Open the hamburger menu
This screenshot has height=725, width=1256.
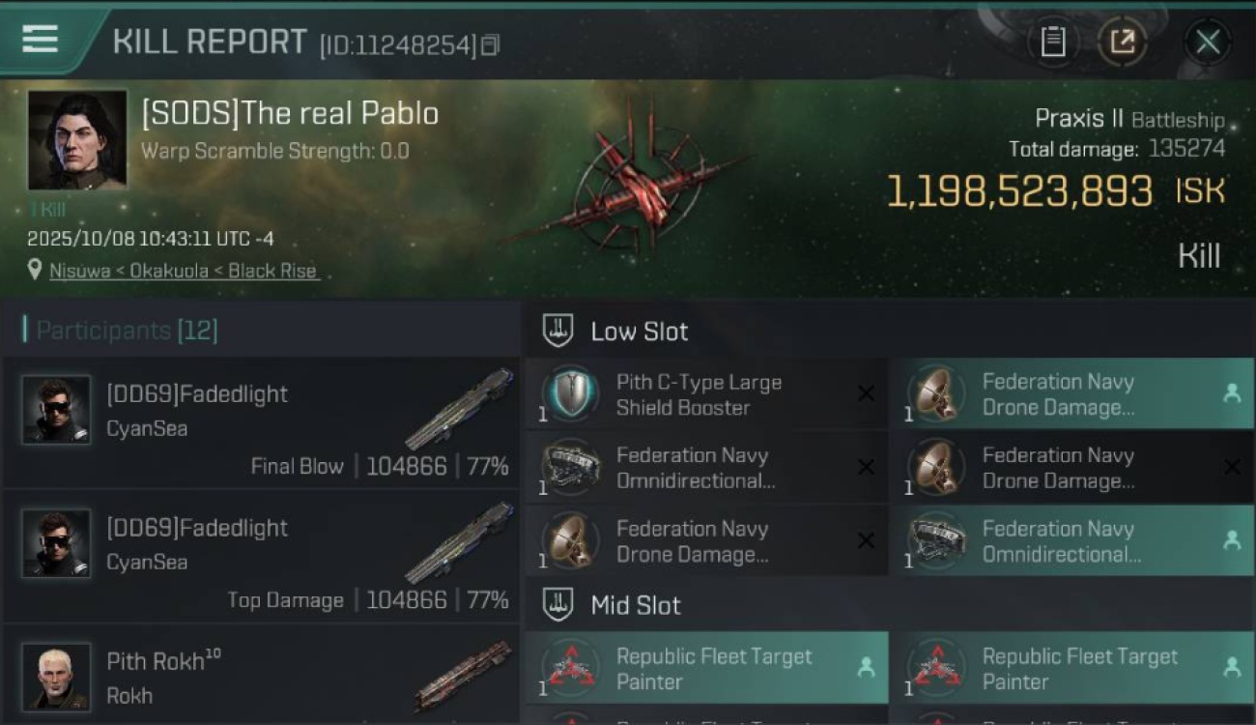click(x=40, y=40)
